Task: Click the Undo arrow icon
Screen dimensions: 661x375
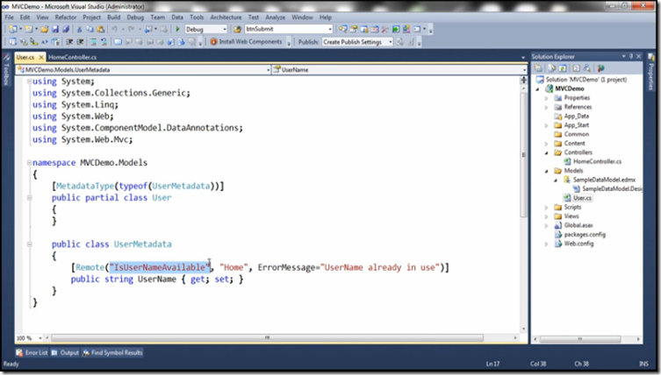Action: point(114,29)
